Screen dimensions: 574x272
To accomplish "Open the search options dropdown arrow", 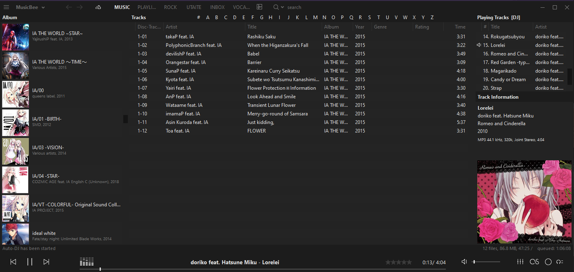I will pos(283,7).
